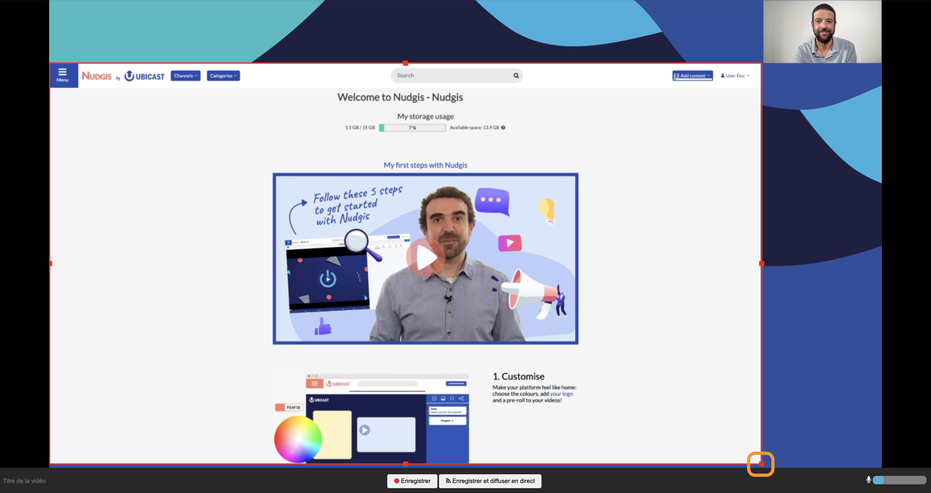Click the Titre de la vidéo field

point(25,481)
